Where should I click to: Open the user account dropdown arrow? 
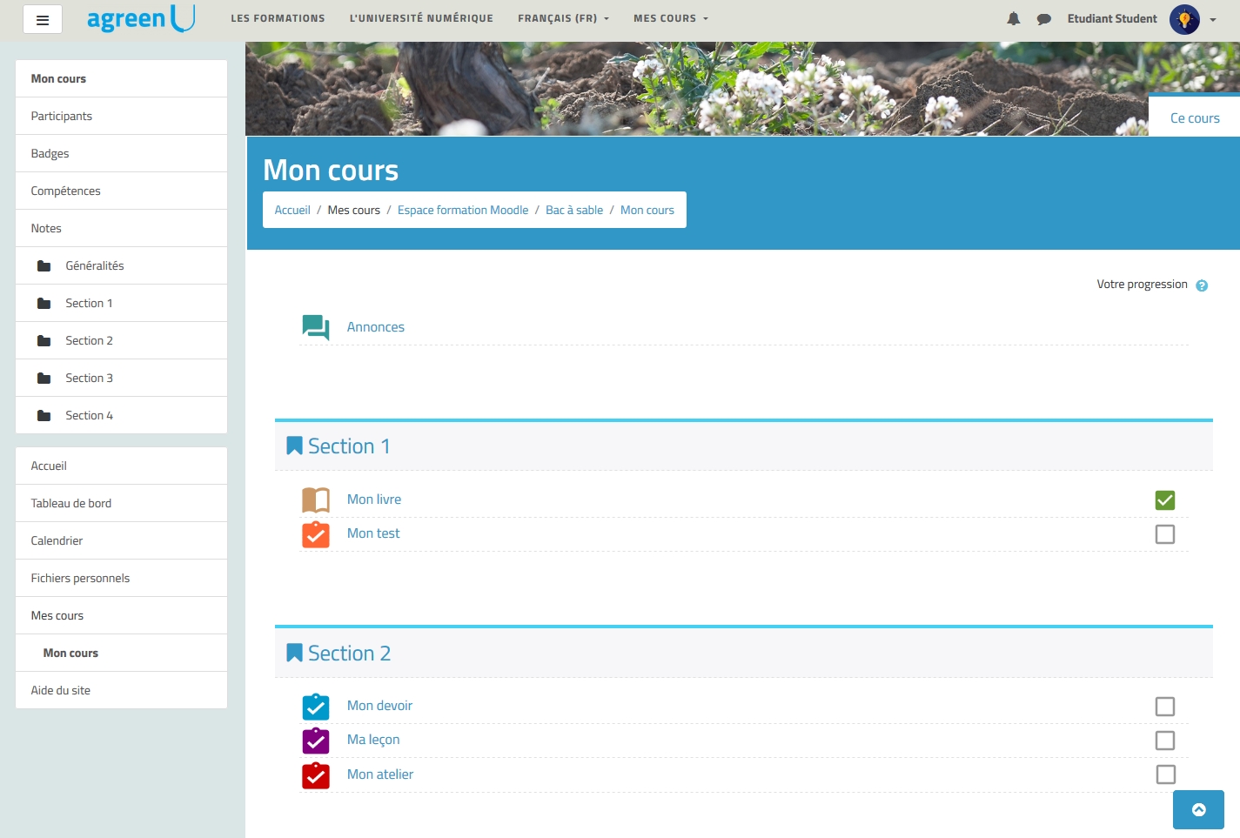[x=1212, y=19]
